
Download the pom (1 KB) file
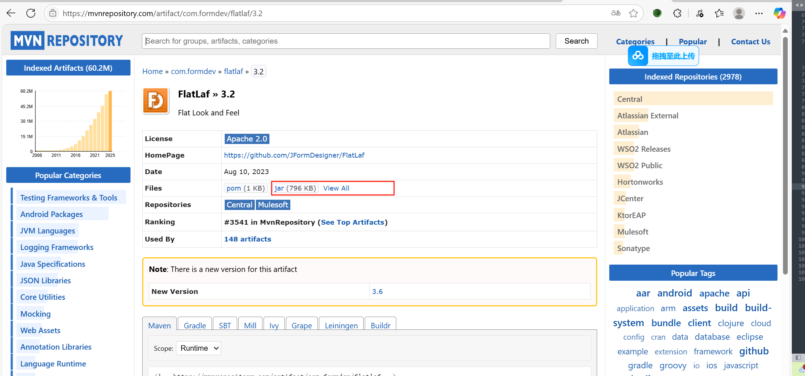pos(245,188)
